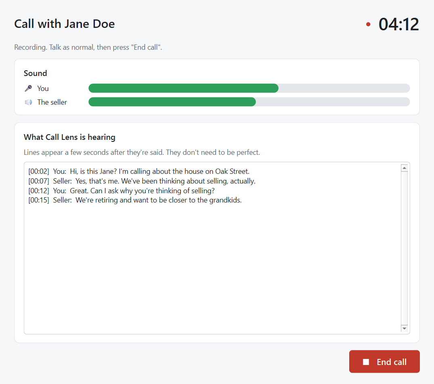Click the 04:12 call timer
The image size is (434, 384).
pos(398,24)
